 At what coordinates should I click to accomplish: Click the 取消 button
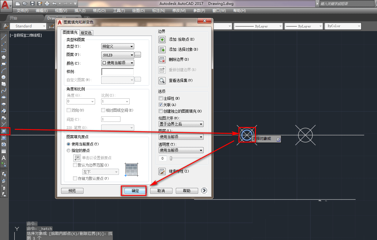[x=161, y=191]
